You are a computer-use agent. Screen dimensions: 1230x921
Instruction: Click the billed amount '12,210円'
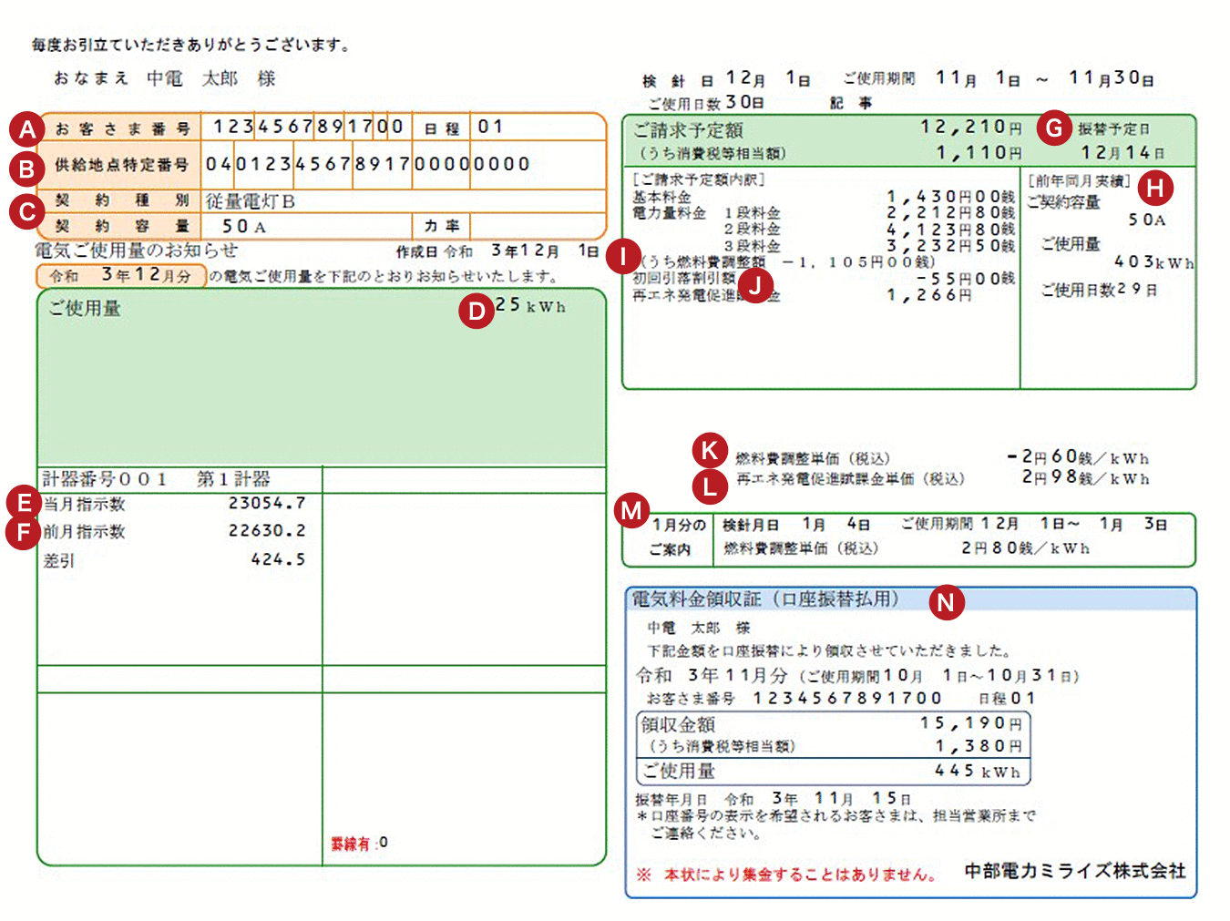[x=971, y=128]
